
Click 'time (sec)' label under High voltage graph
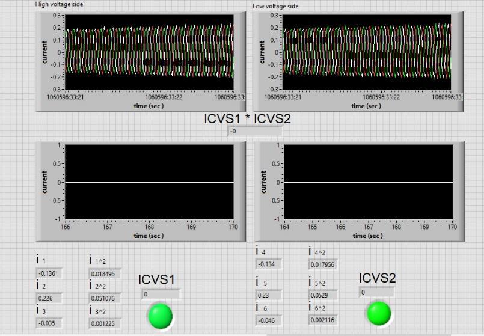pos(149,106)
